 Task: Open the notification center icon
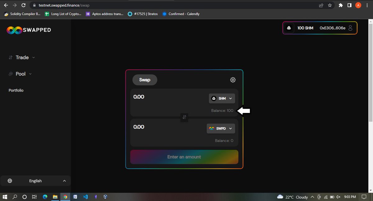(364, 197)
